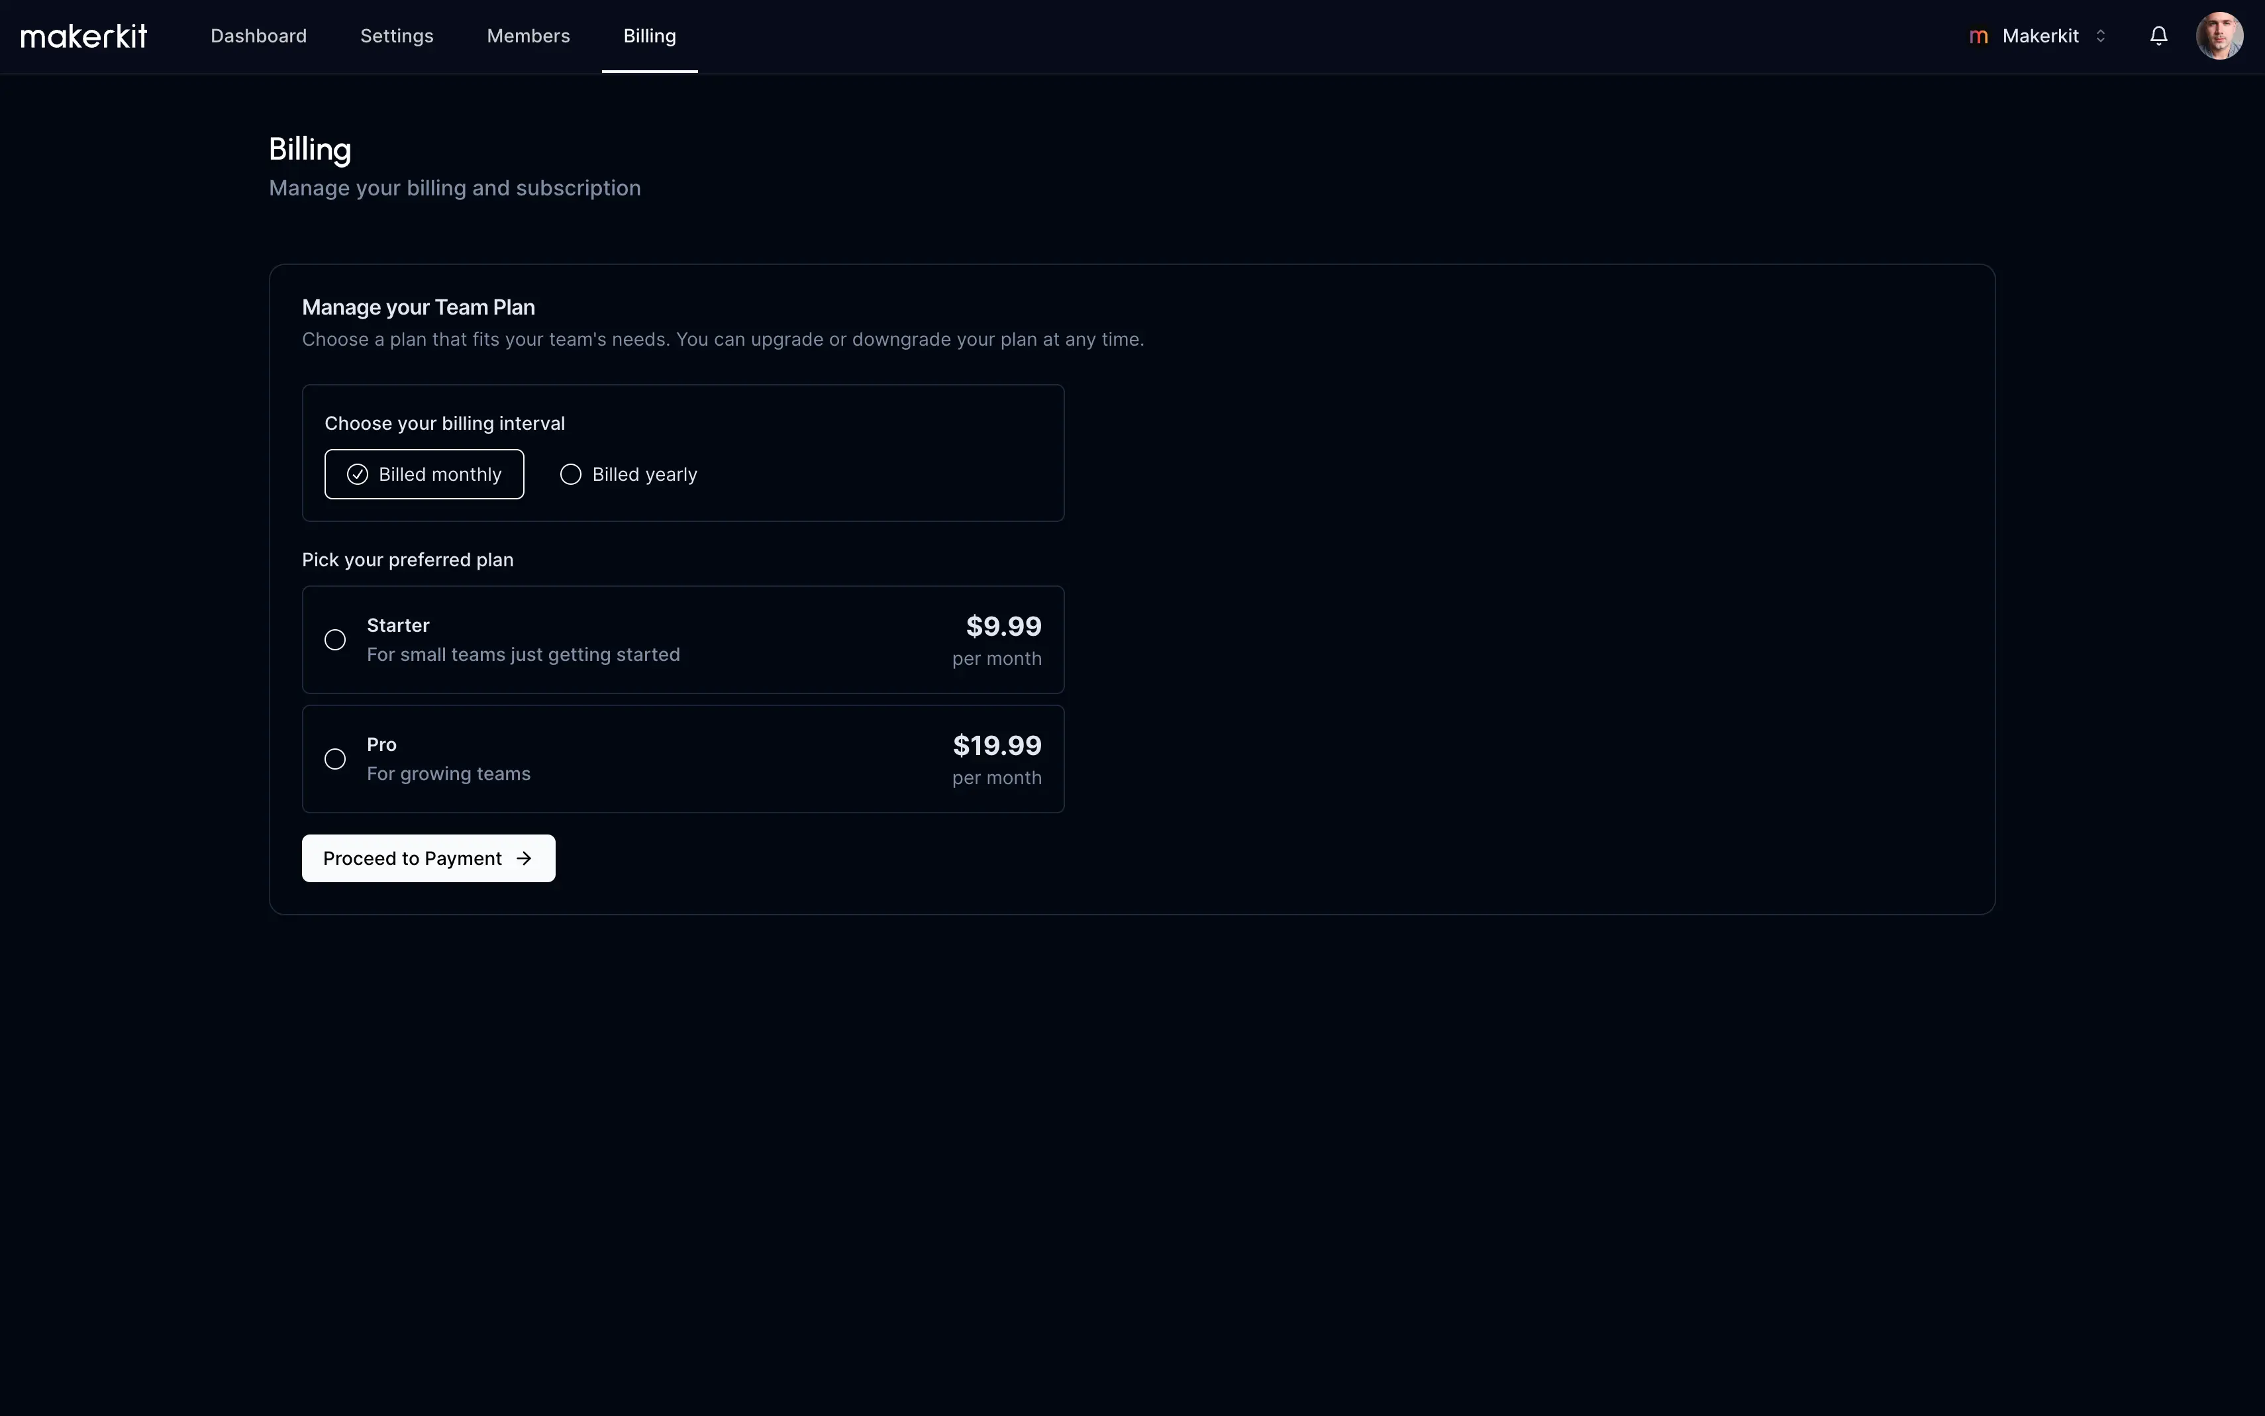Click the Billing tab
The width and height of the screenshot is (2265, 1416).
[x=649, y=36]
